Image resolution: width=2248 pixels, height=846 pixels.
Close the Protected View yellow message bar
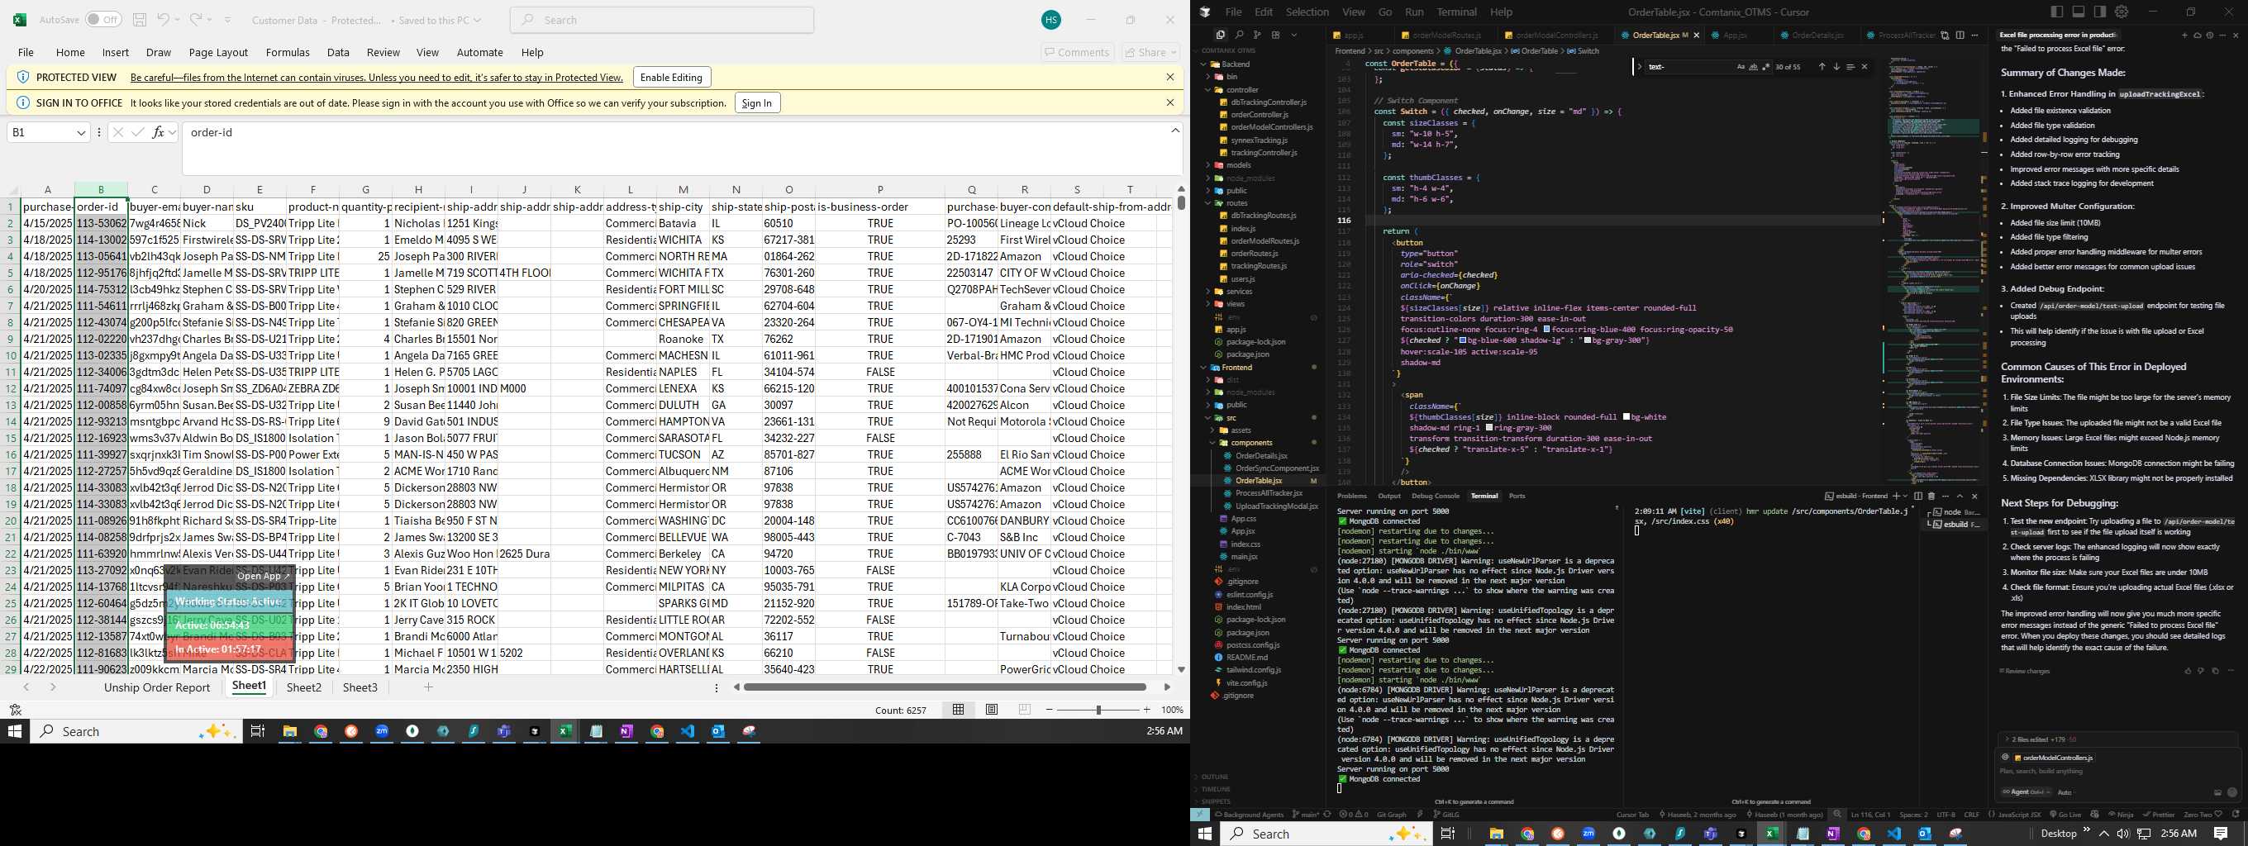[1170, 77]
